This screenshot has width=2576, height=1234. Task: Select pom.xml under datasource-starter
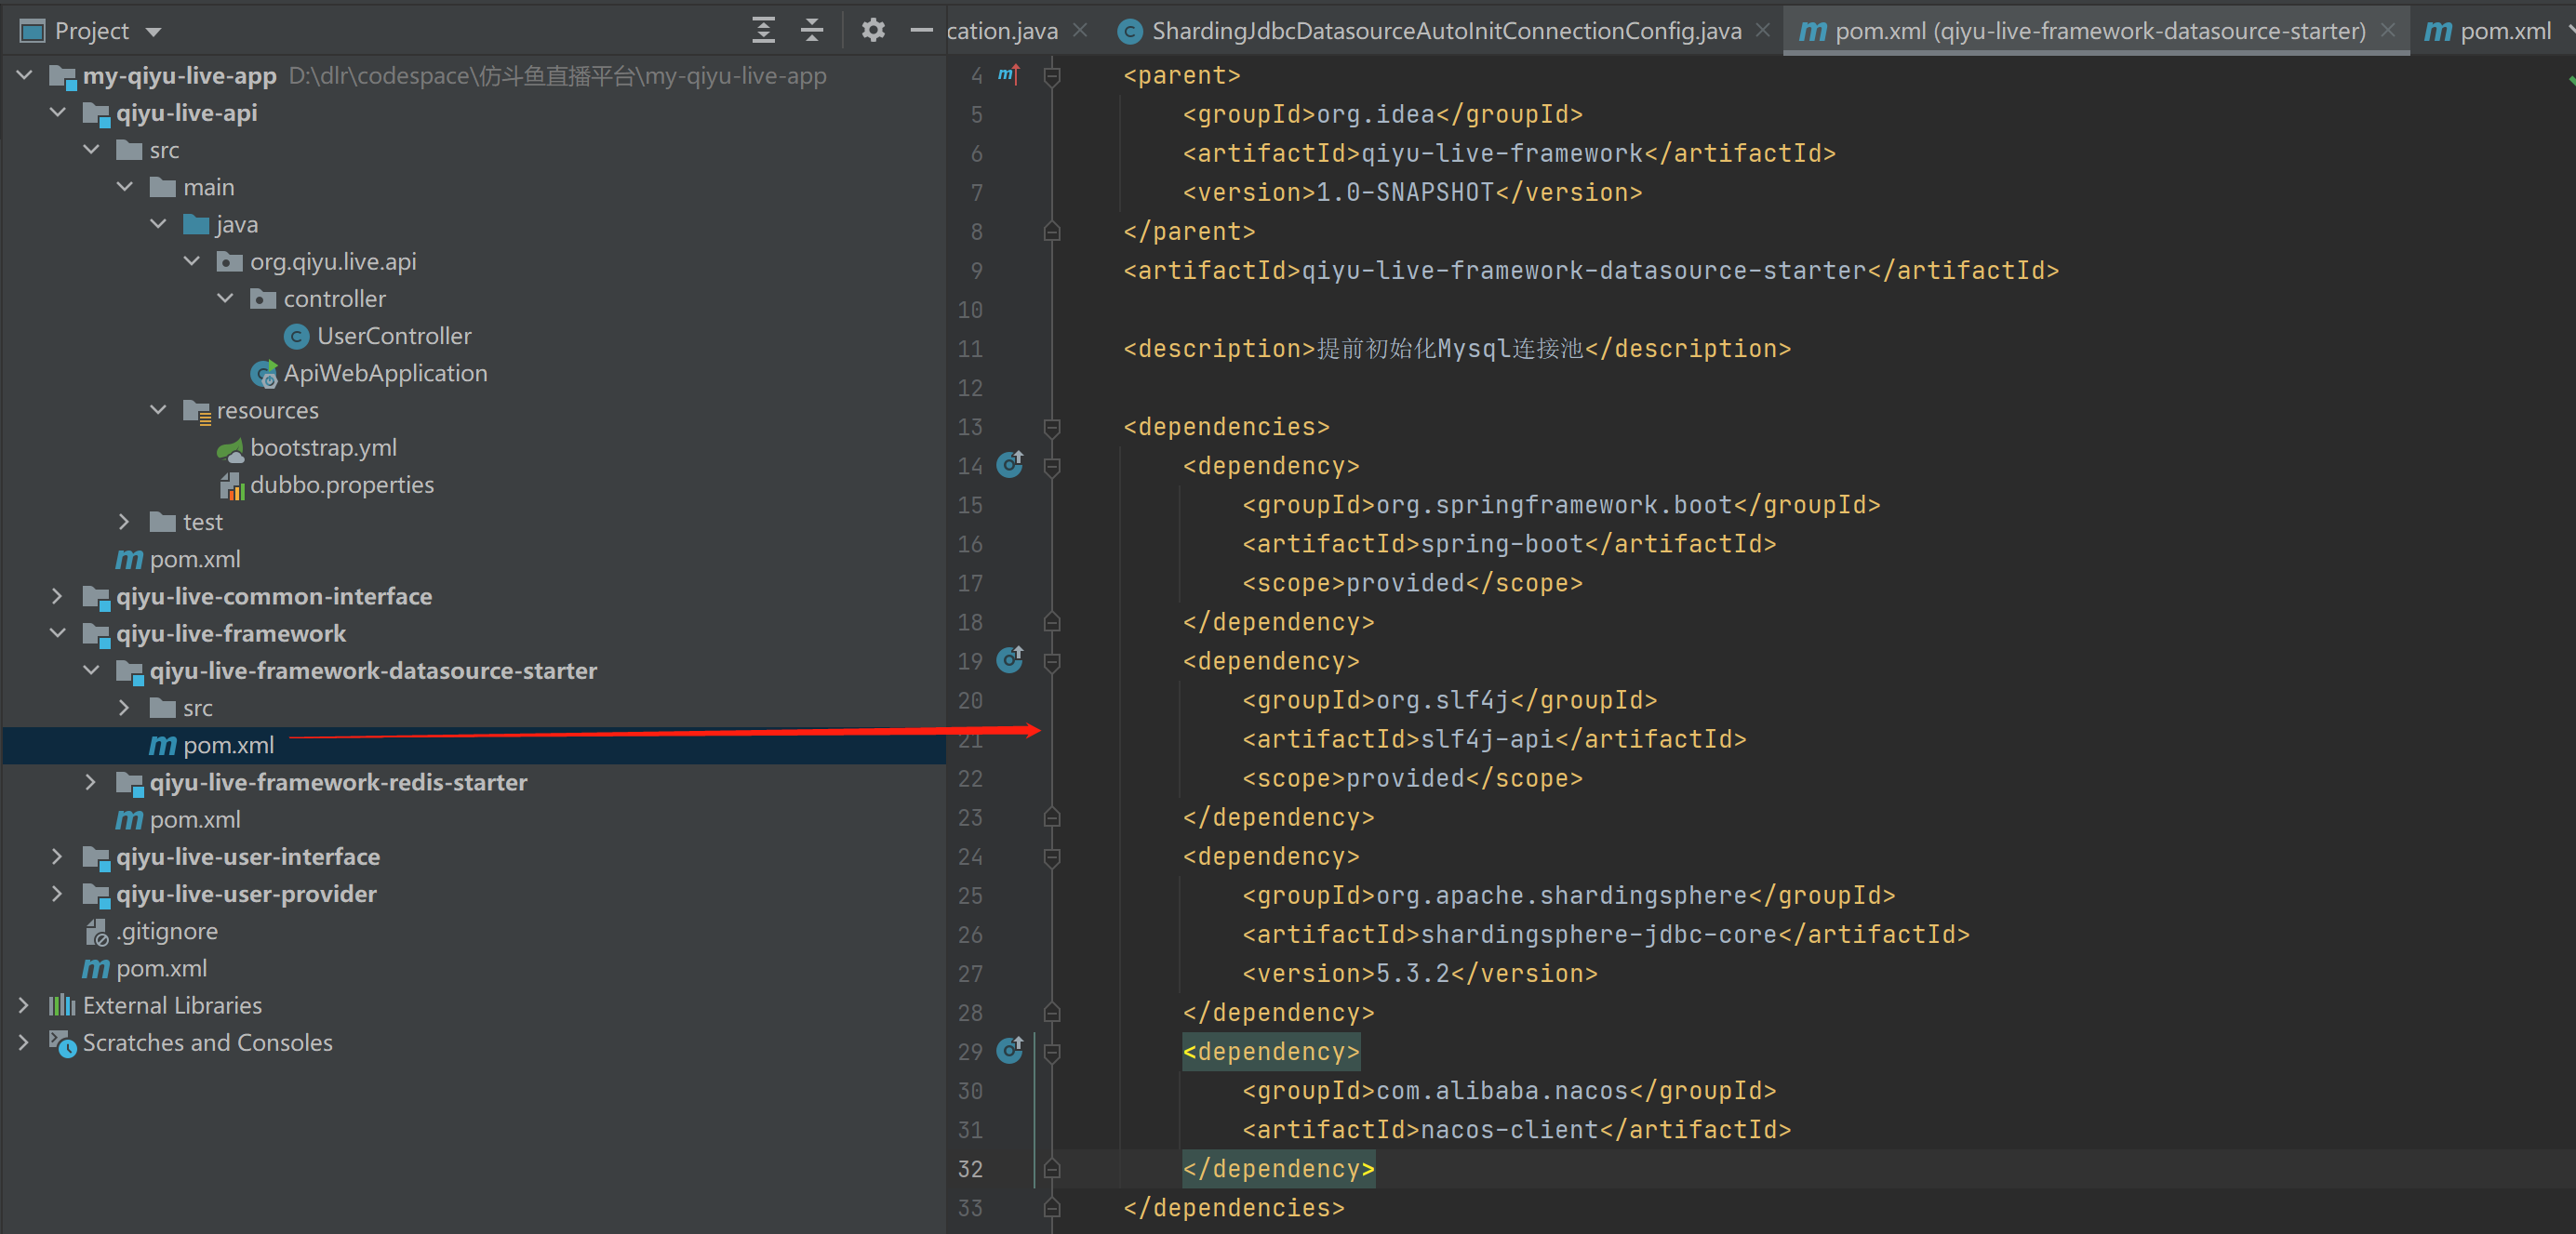[228, 746]
